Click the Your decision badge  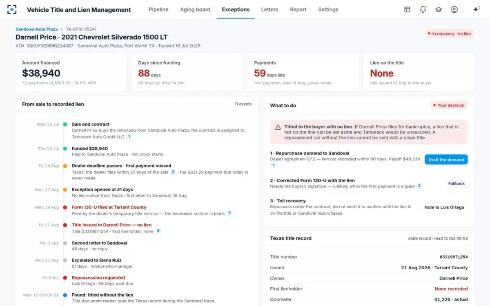[449, 105]
